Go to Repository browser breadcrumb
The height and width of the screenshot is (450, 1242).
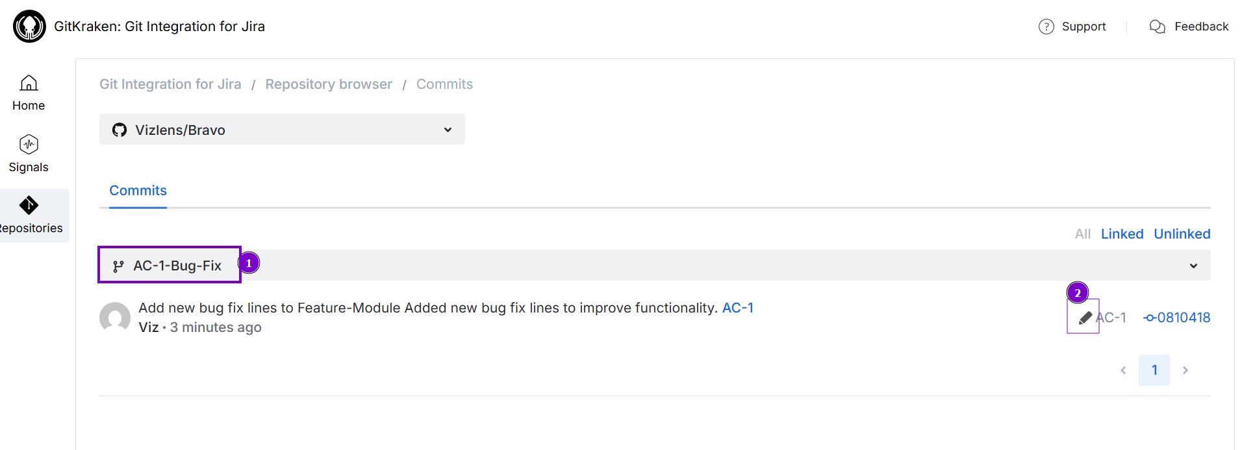point(328,84)
